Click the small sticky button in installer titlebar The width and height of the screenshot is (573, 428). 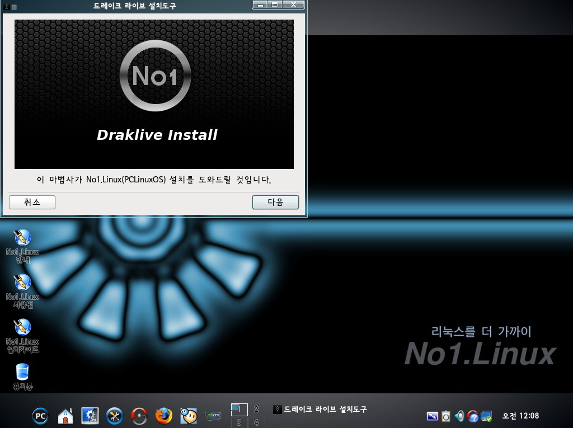pos(14,7)
